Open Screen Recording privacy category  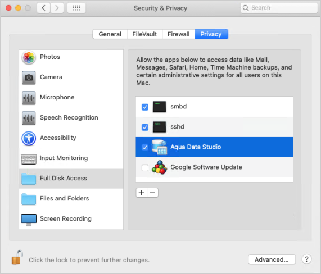pyautogui.click(x=71, y=219)
